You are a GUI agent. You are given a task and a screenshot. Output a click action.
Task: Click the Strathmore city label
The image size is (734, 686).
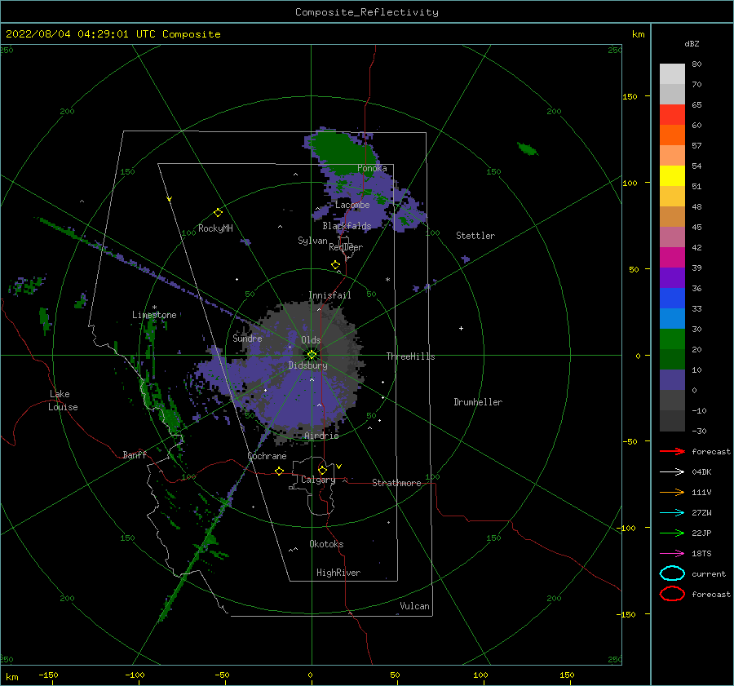[396, 483]
